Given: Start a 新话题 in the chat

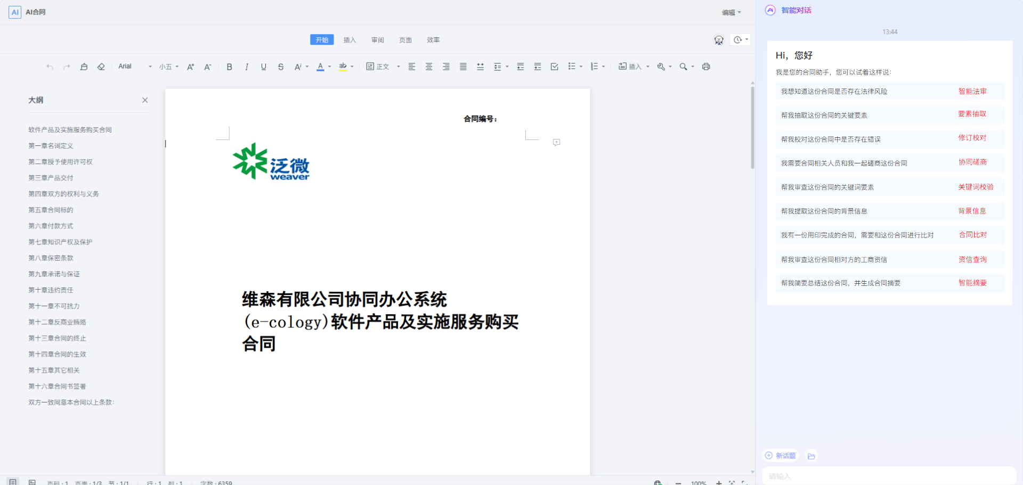Looking at the screenshot, I should coord(781,456).
